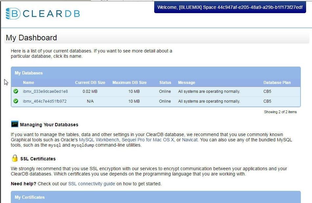Click 10 MB maximum size for ibmx_033e9dcae0ed1e8
The height and width of the screenshot is (203, 312).
pyautogui.click(x=134, y=91)
